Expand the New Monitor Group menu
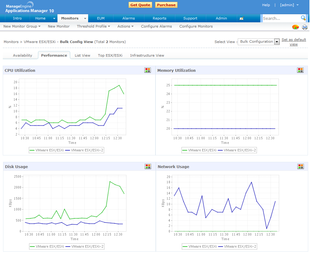Screen dimensions: 311x269 (x=22, y=26)
